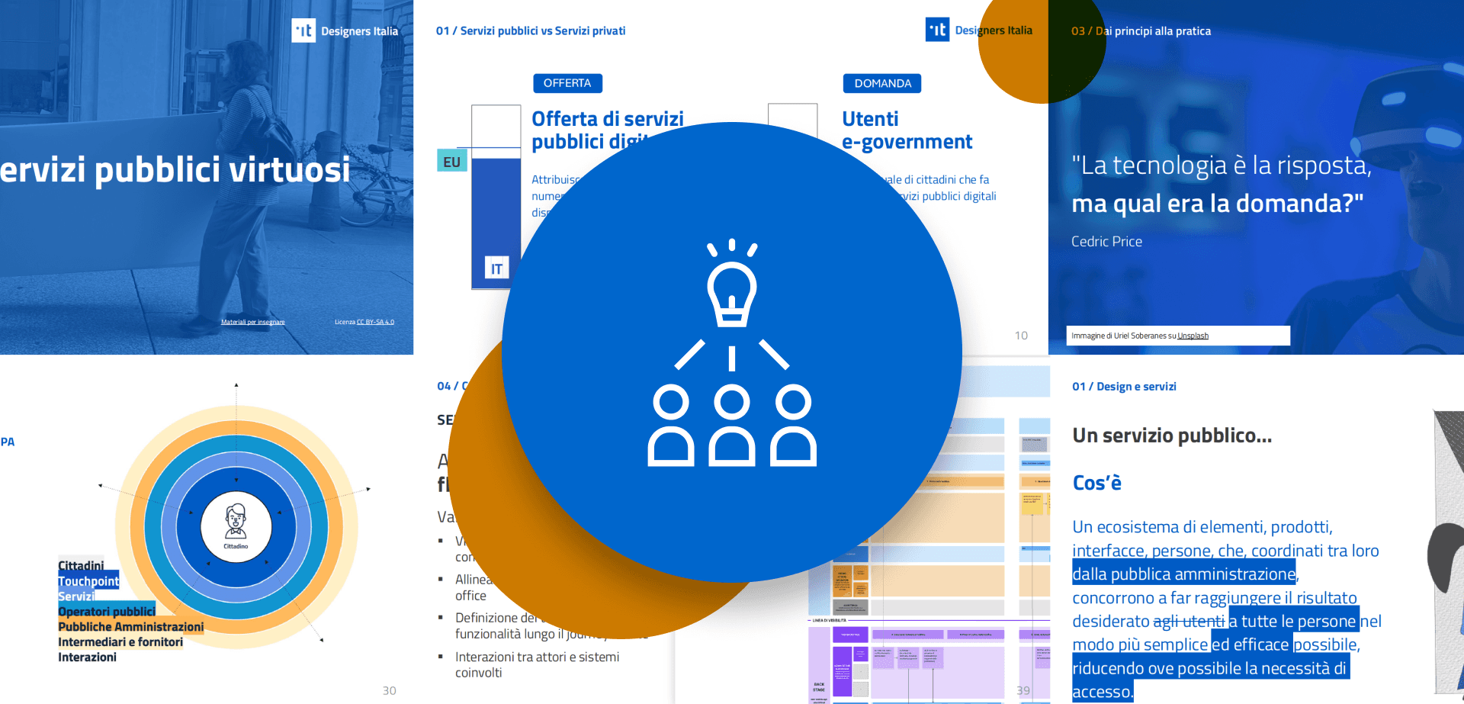Select the '01 / Servizi pubblici vs Servizi privati' header
Screen dimensions: 1464x704
click(x=531, y=31)
